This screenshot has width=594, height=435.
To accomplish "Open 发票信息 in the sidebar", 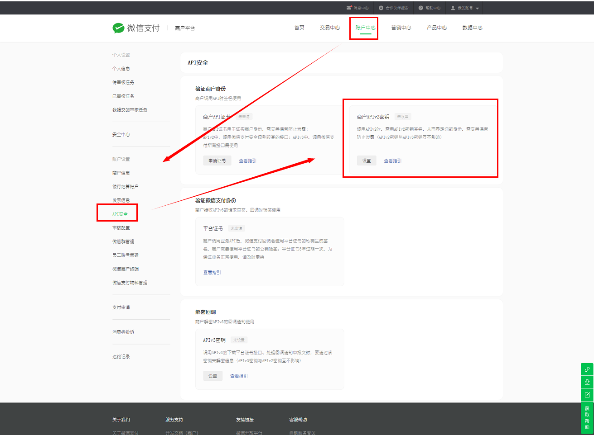I will pyautogui.click(x=121, y=200).
